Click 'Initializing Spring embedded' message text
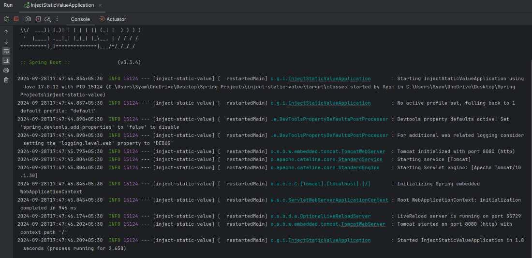The height and width of the screenshot is (258, 532). 438,184
